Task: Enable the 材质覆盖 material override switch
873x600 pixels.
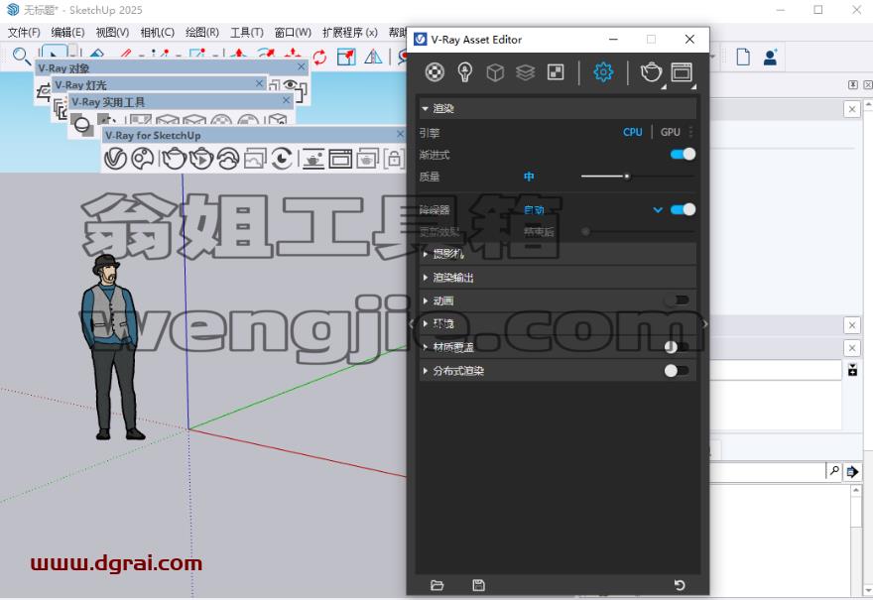Action: pyautogui.click(x=677, y=347)
